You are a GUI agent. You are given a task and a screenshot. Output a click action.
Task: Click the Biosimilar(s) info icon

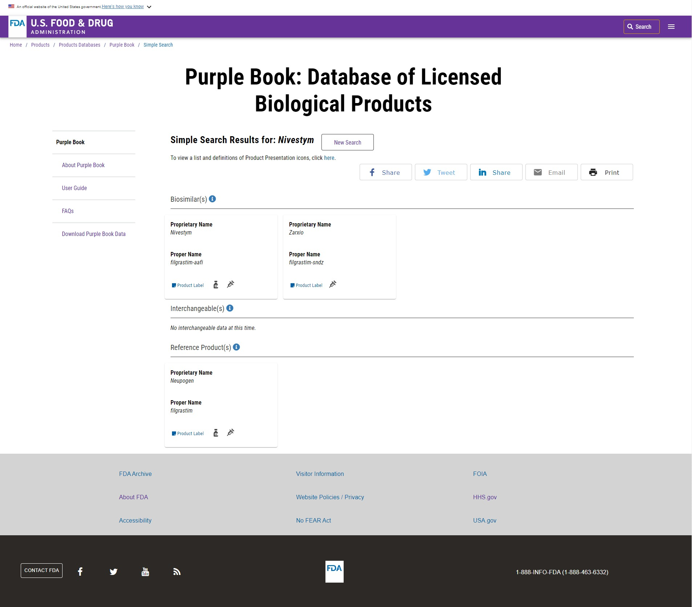(213, 199)
